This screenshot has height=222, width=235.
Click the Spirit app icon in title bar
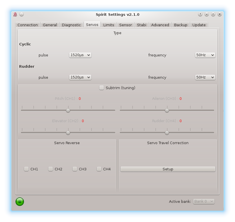coord(15,14)
